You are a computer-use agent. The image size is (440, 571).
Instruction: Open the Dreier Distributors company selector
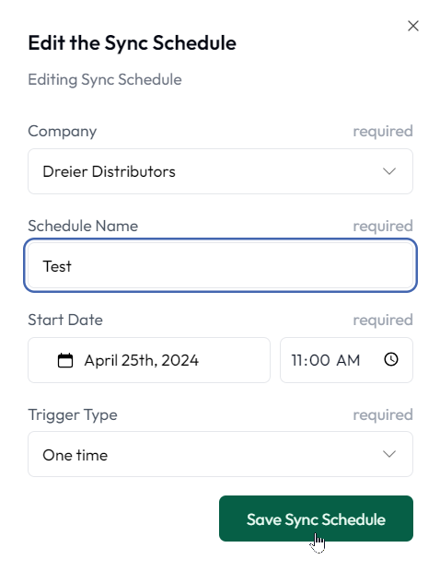coord(220,171)
